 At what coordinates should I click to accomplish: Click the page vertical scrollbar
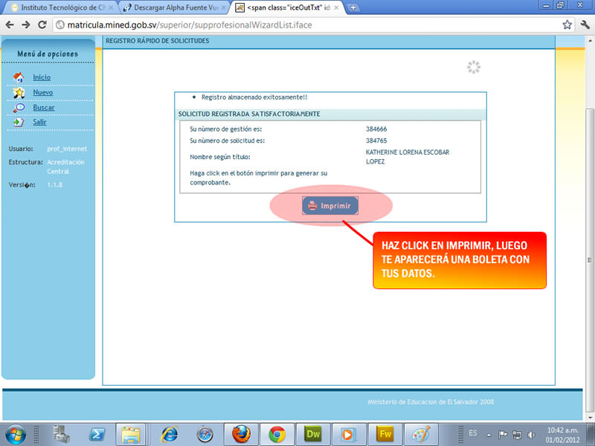(590, 223)
